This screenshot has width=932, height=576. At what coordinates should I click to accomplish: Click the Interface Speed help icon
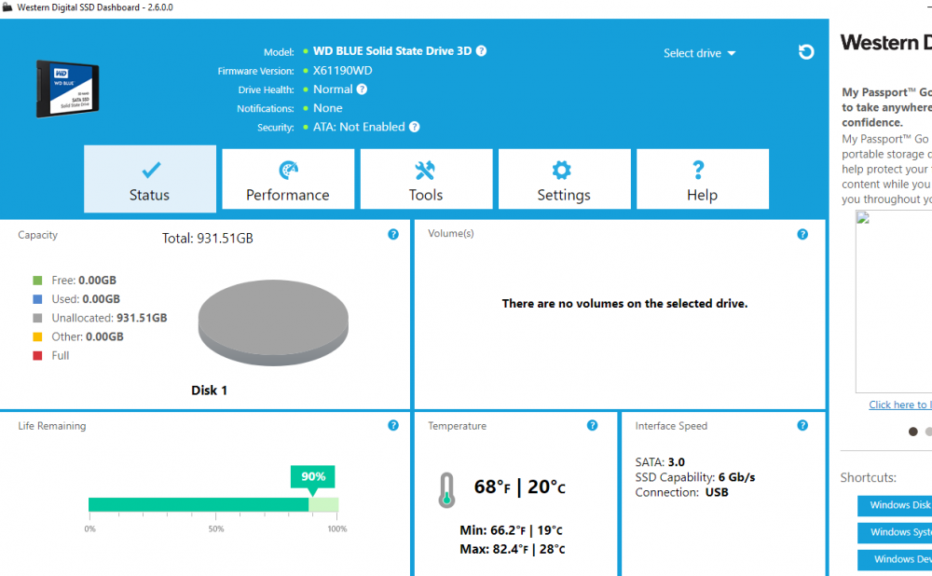point(802,425)
